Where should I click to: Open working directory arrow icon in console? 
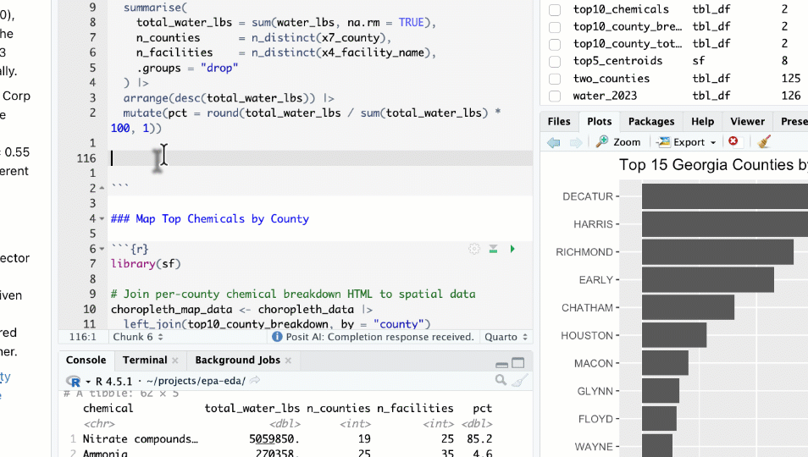coord(255,380)
